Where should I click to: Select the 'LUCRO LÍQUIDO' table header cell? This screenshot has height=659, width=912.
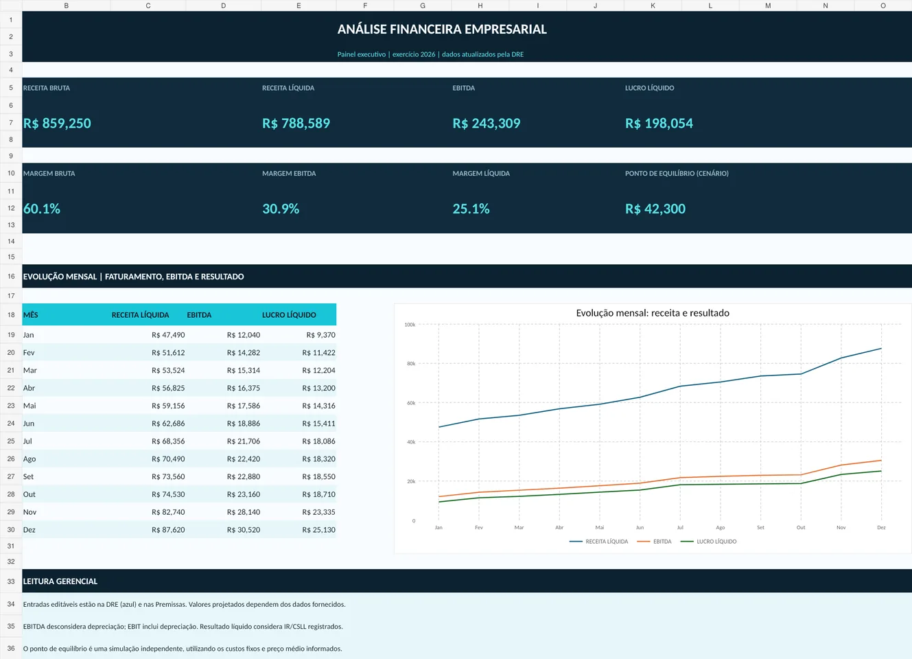(299, 314)
